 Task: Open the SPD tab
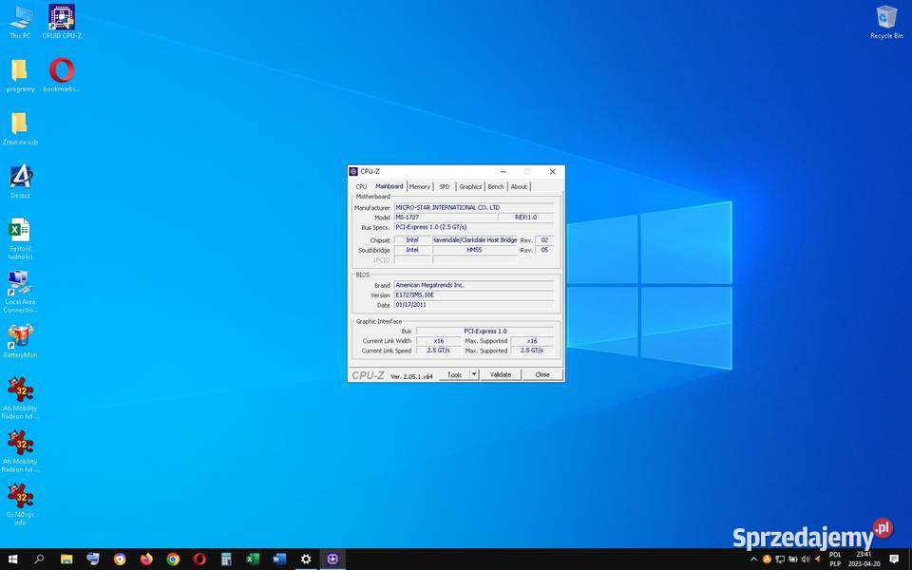(x=445, y=187)
